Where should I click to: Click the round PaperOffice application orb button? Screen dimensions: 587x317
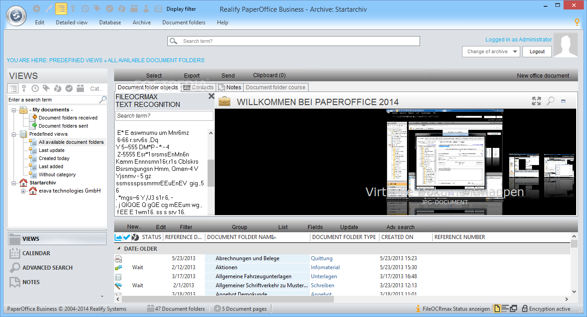(17, 15)
